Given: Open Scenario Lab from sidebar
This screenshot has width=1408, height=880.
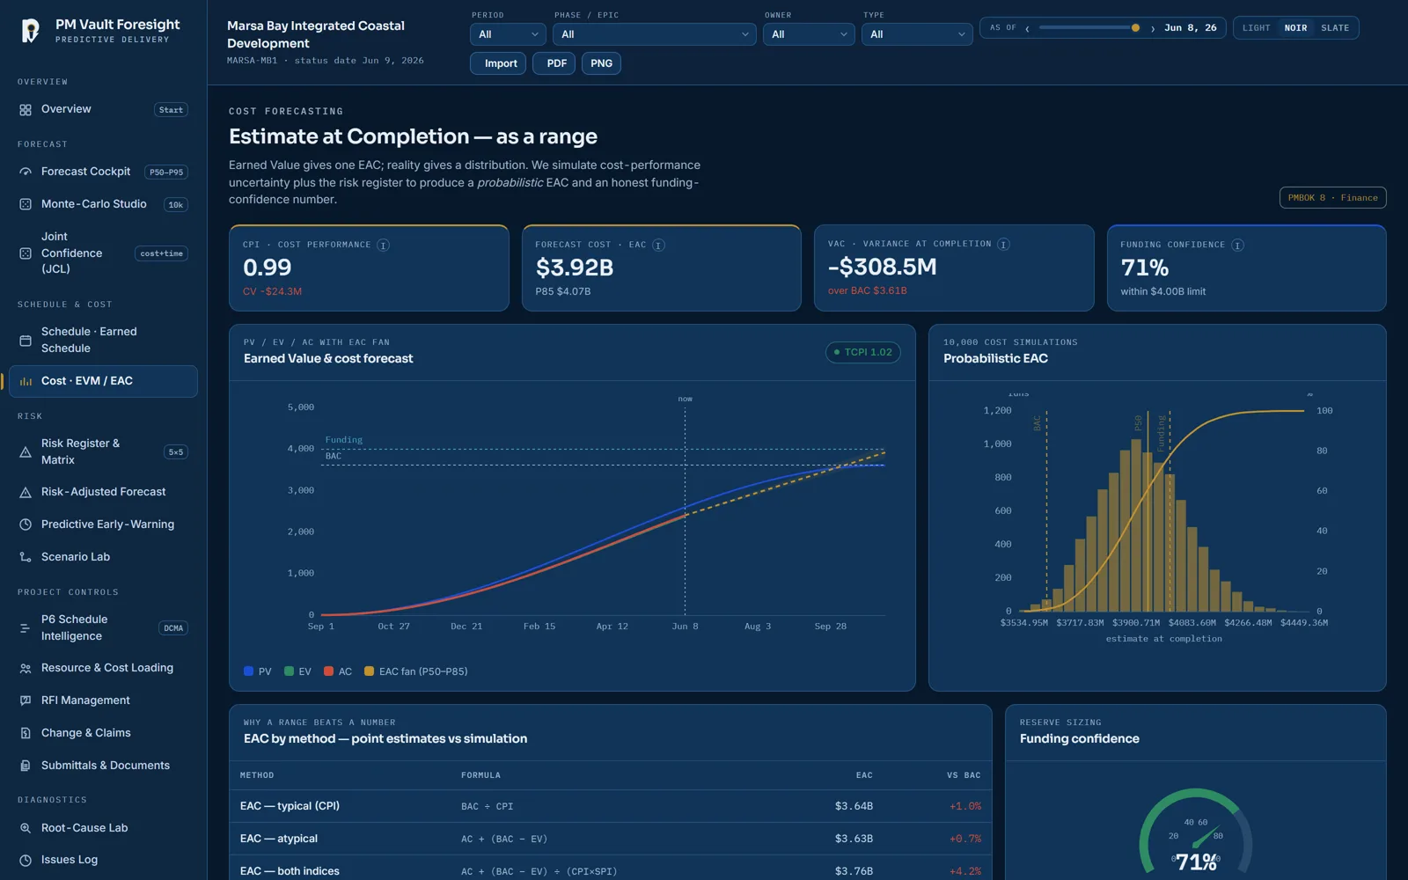Looking at the screenshot, I should [103, 557].
